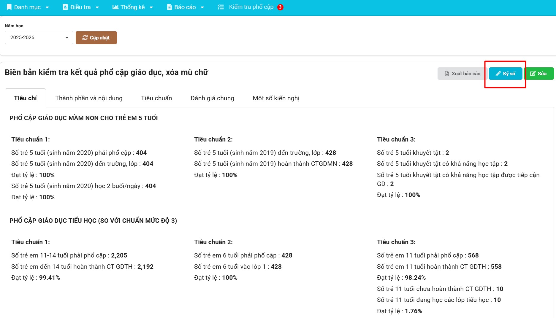The image size is (556, 318).
Task: Select the Đánh giá chung tab
Action: click(x=212, y=98)
